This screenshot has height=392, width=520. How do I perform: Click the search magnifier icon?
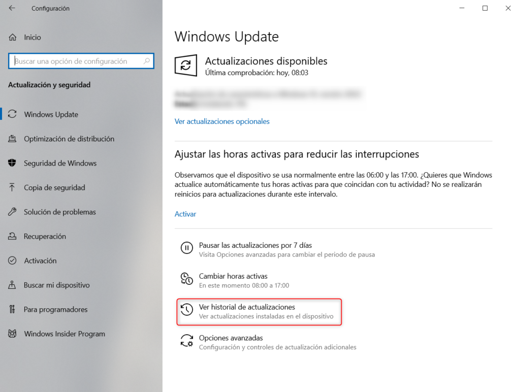[x=147, y=61]
